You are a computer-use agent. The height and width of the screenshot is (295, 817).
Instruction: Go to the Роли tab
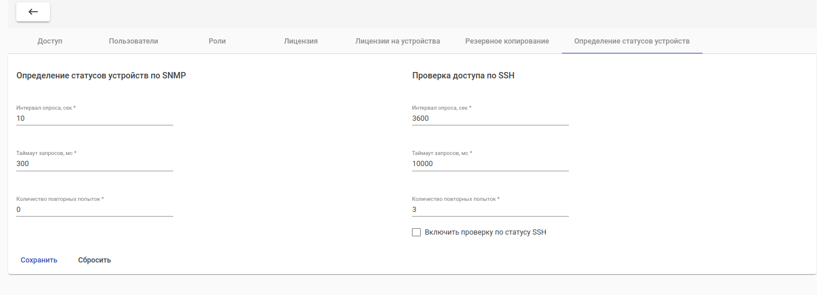(x=217, y=41)
